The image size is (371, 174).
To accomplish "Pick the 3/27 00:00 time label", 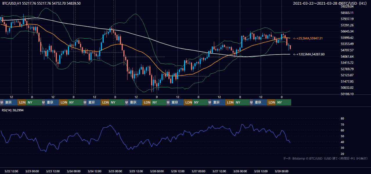I will 199,171.
